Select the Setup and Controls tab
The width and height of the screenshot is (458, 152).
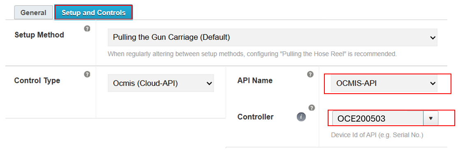[x=93, y=13]
